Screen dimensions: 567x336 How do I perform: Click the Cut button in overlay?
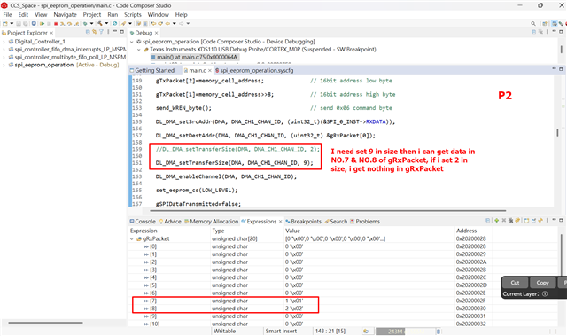[515, 283]
